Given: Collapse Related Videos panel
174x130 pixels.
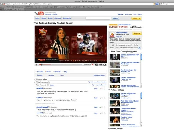Looking at the screenshot, I should coord(109,90).
